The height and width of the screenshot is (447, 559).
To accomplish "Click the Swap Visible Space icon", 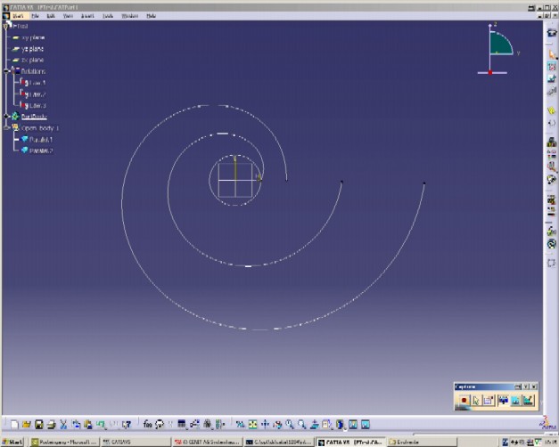I will 365,424.
